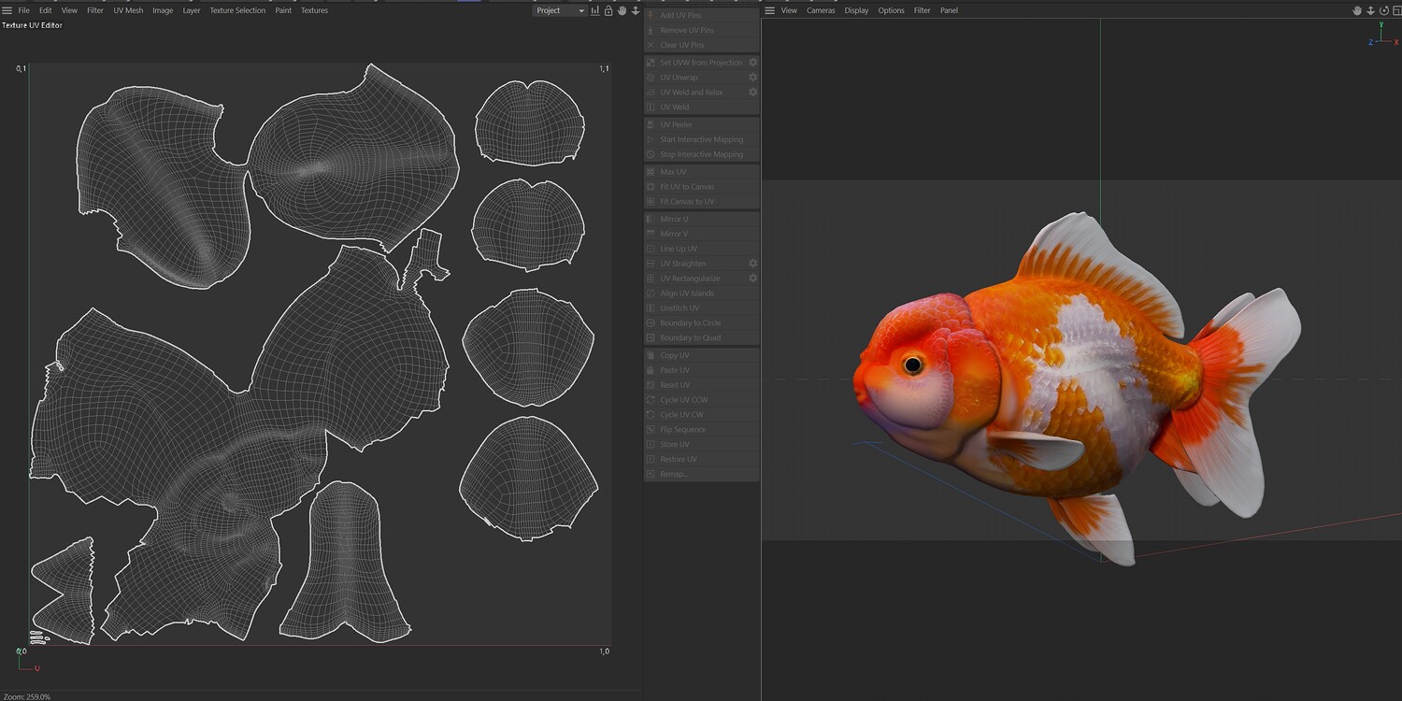This screenshot has height=701, width=1402.
Task: Open UV Weld and Relax settings gear
Action: click(x=752, y=93)
